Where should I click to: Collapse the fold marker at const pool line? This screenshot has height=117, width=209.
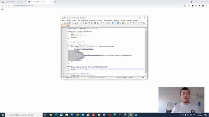click(x=67, y=31)
